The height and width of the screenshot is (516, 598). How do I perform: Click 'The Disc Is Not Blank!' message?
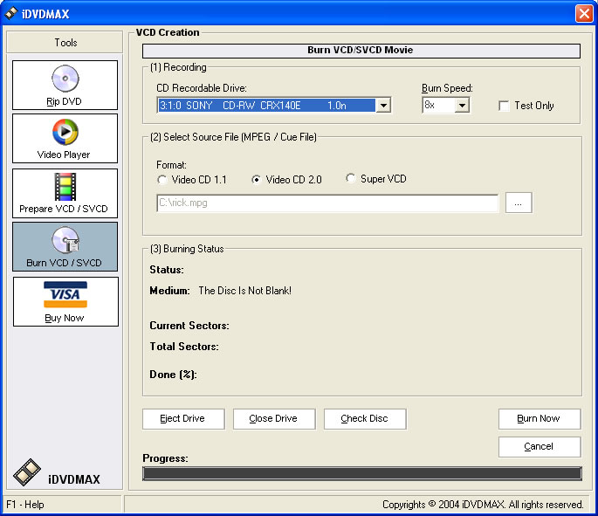click(244, 291)
